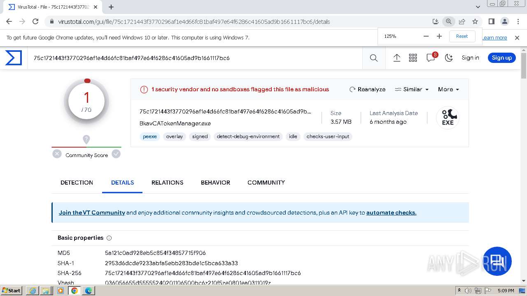
Task: Vote negative on community score
Action: pos(57,154)
